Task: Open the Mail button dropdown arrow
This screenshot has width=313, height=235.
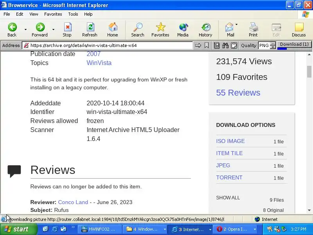Action: tap(237, 25)
